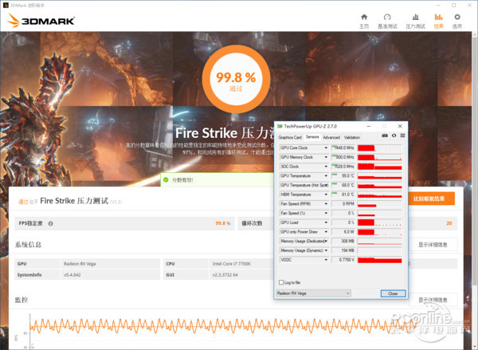Click the GPU-Z refresh icon
The image size is (478, 350).
[394, 136]
